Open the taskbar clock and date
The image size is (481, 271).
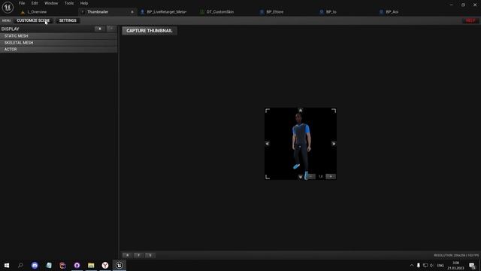point(456,266)
